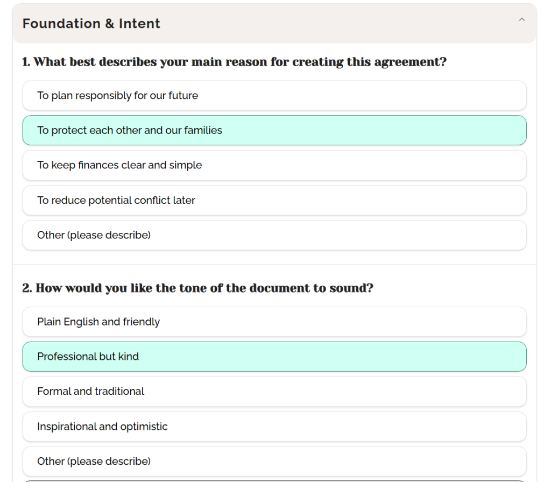Pick "Formal and traditional" tone

(x=274, y=391)
